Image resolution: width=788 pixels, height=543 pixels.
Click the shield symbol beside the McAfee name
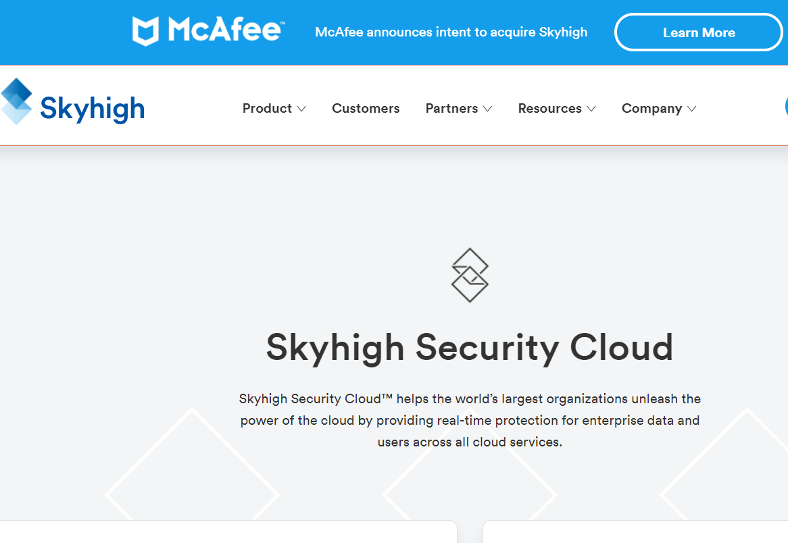click(146, 30)
